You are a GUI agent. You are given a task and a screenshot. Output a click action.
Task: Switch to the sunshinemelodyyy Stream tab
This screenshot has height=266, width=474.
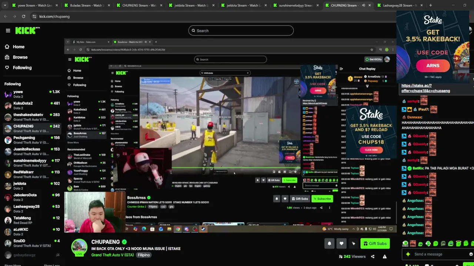tap(296, 5)
